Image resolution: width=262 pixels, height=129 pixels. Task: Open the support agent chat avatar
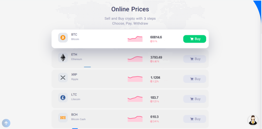tap(253, 120)
